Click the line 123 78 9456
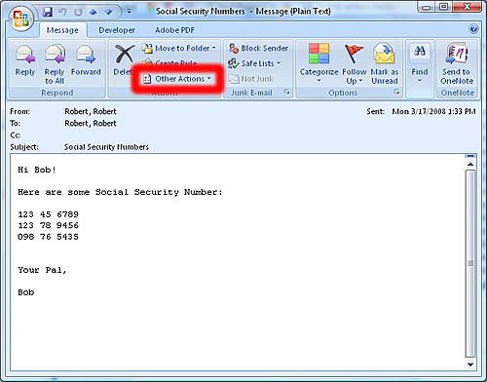This screenshot has width=487, height=382. (x=48, y=225)
